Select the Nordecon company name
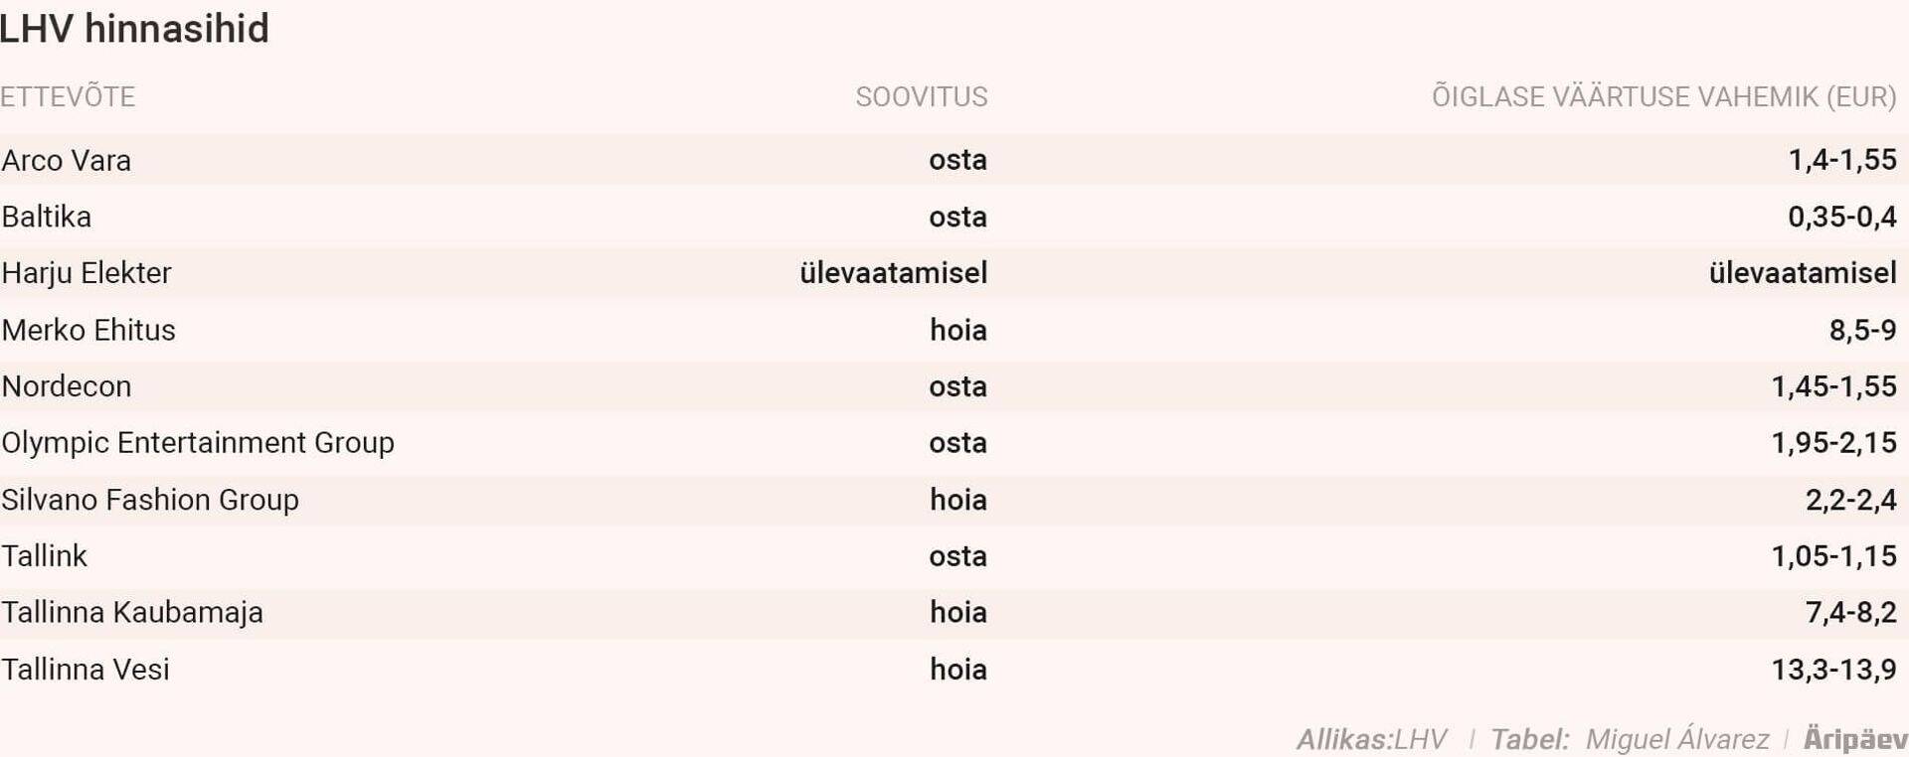Viewport: 1909px width, 757px height. (67, 386)
